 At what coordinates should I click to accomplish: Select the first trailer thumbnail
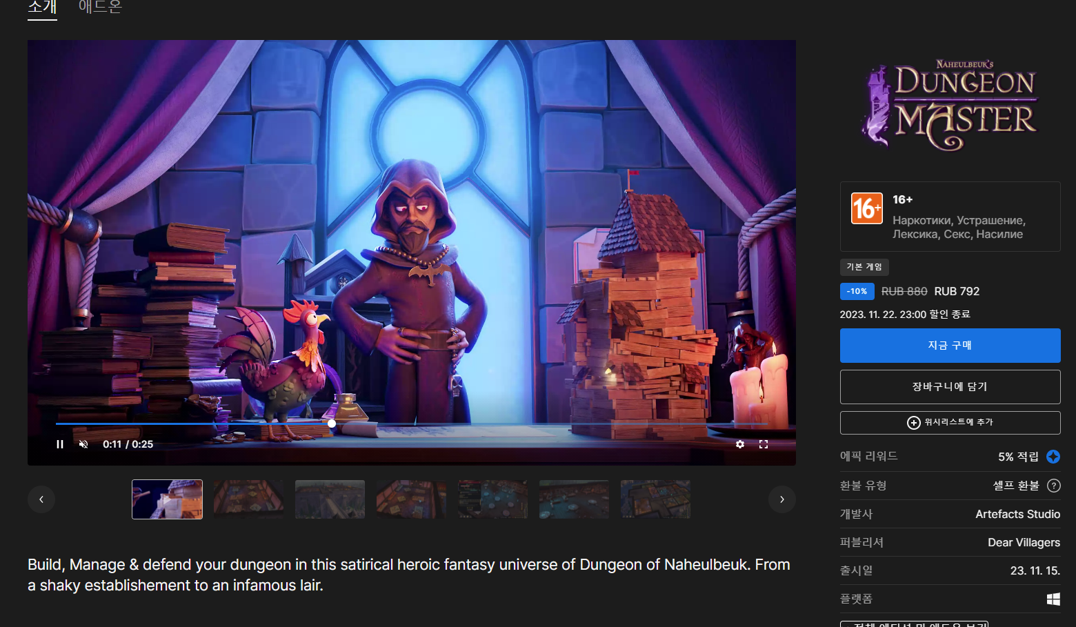(168, 499)
